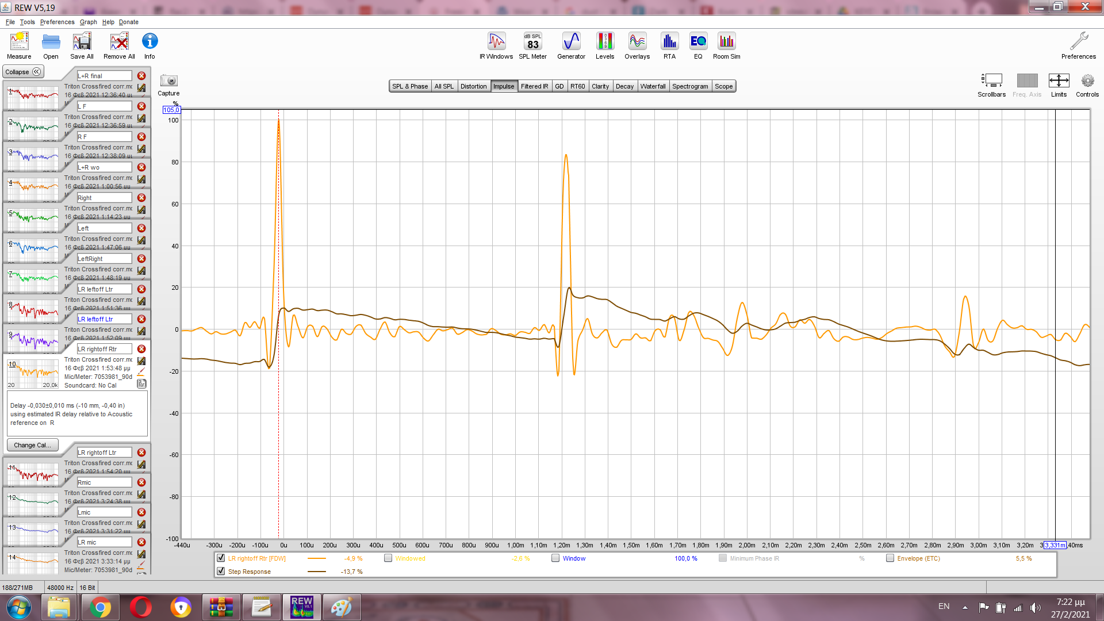
Task: Toggle the Step Response checkbox
Action: pos(221,571)
